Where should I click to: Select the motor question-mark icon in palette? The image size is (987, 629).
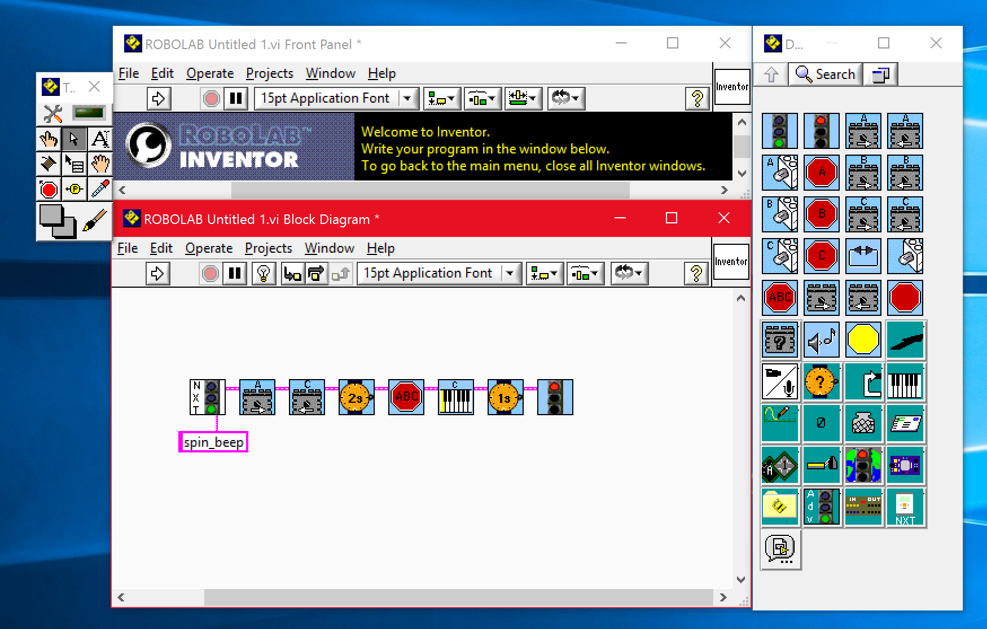point(779,340)
